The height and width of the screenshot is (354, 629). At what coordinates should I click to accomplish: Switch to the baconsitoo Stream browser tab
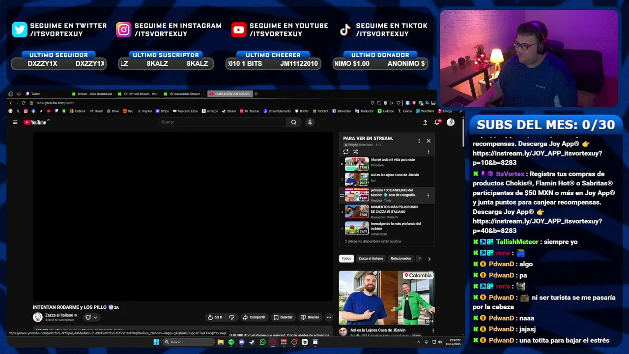184,94
